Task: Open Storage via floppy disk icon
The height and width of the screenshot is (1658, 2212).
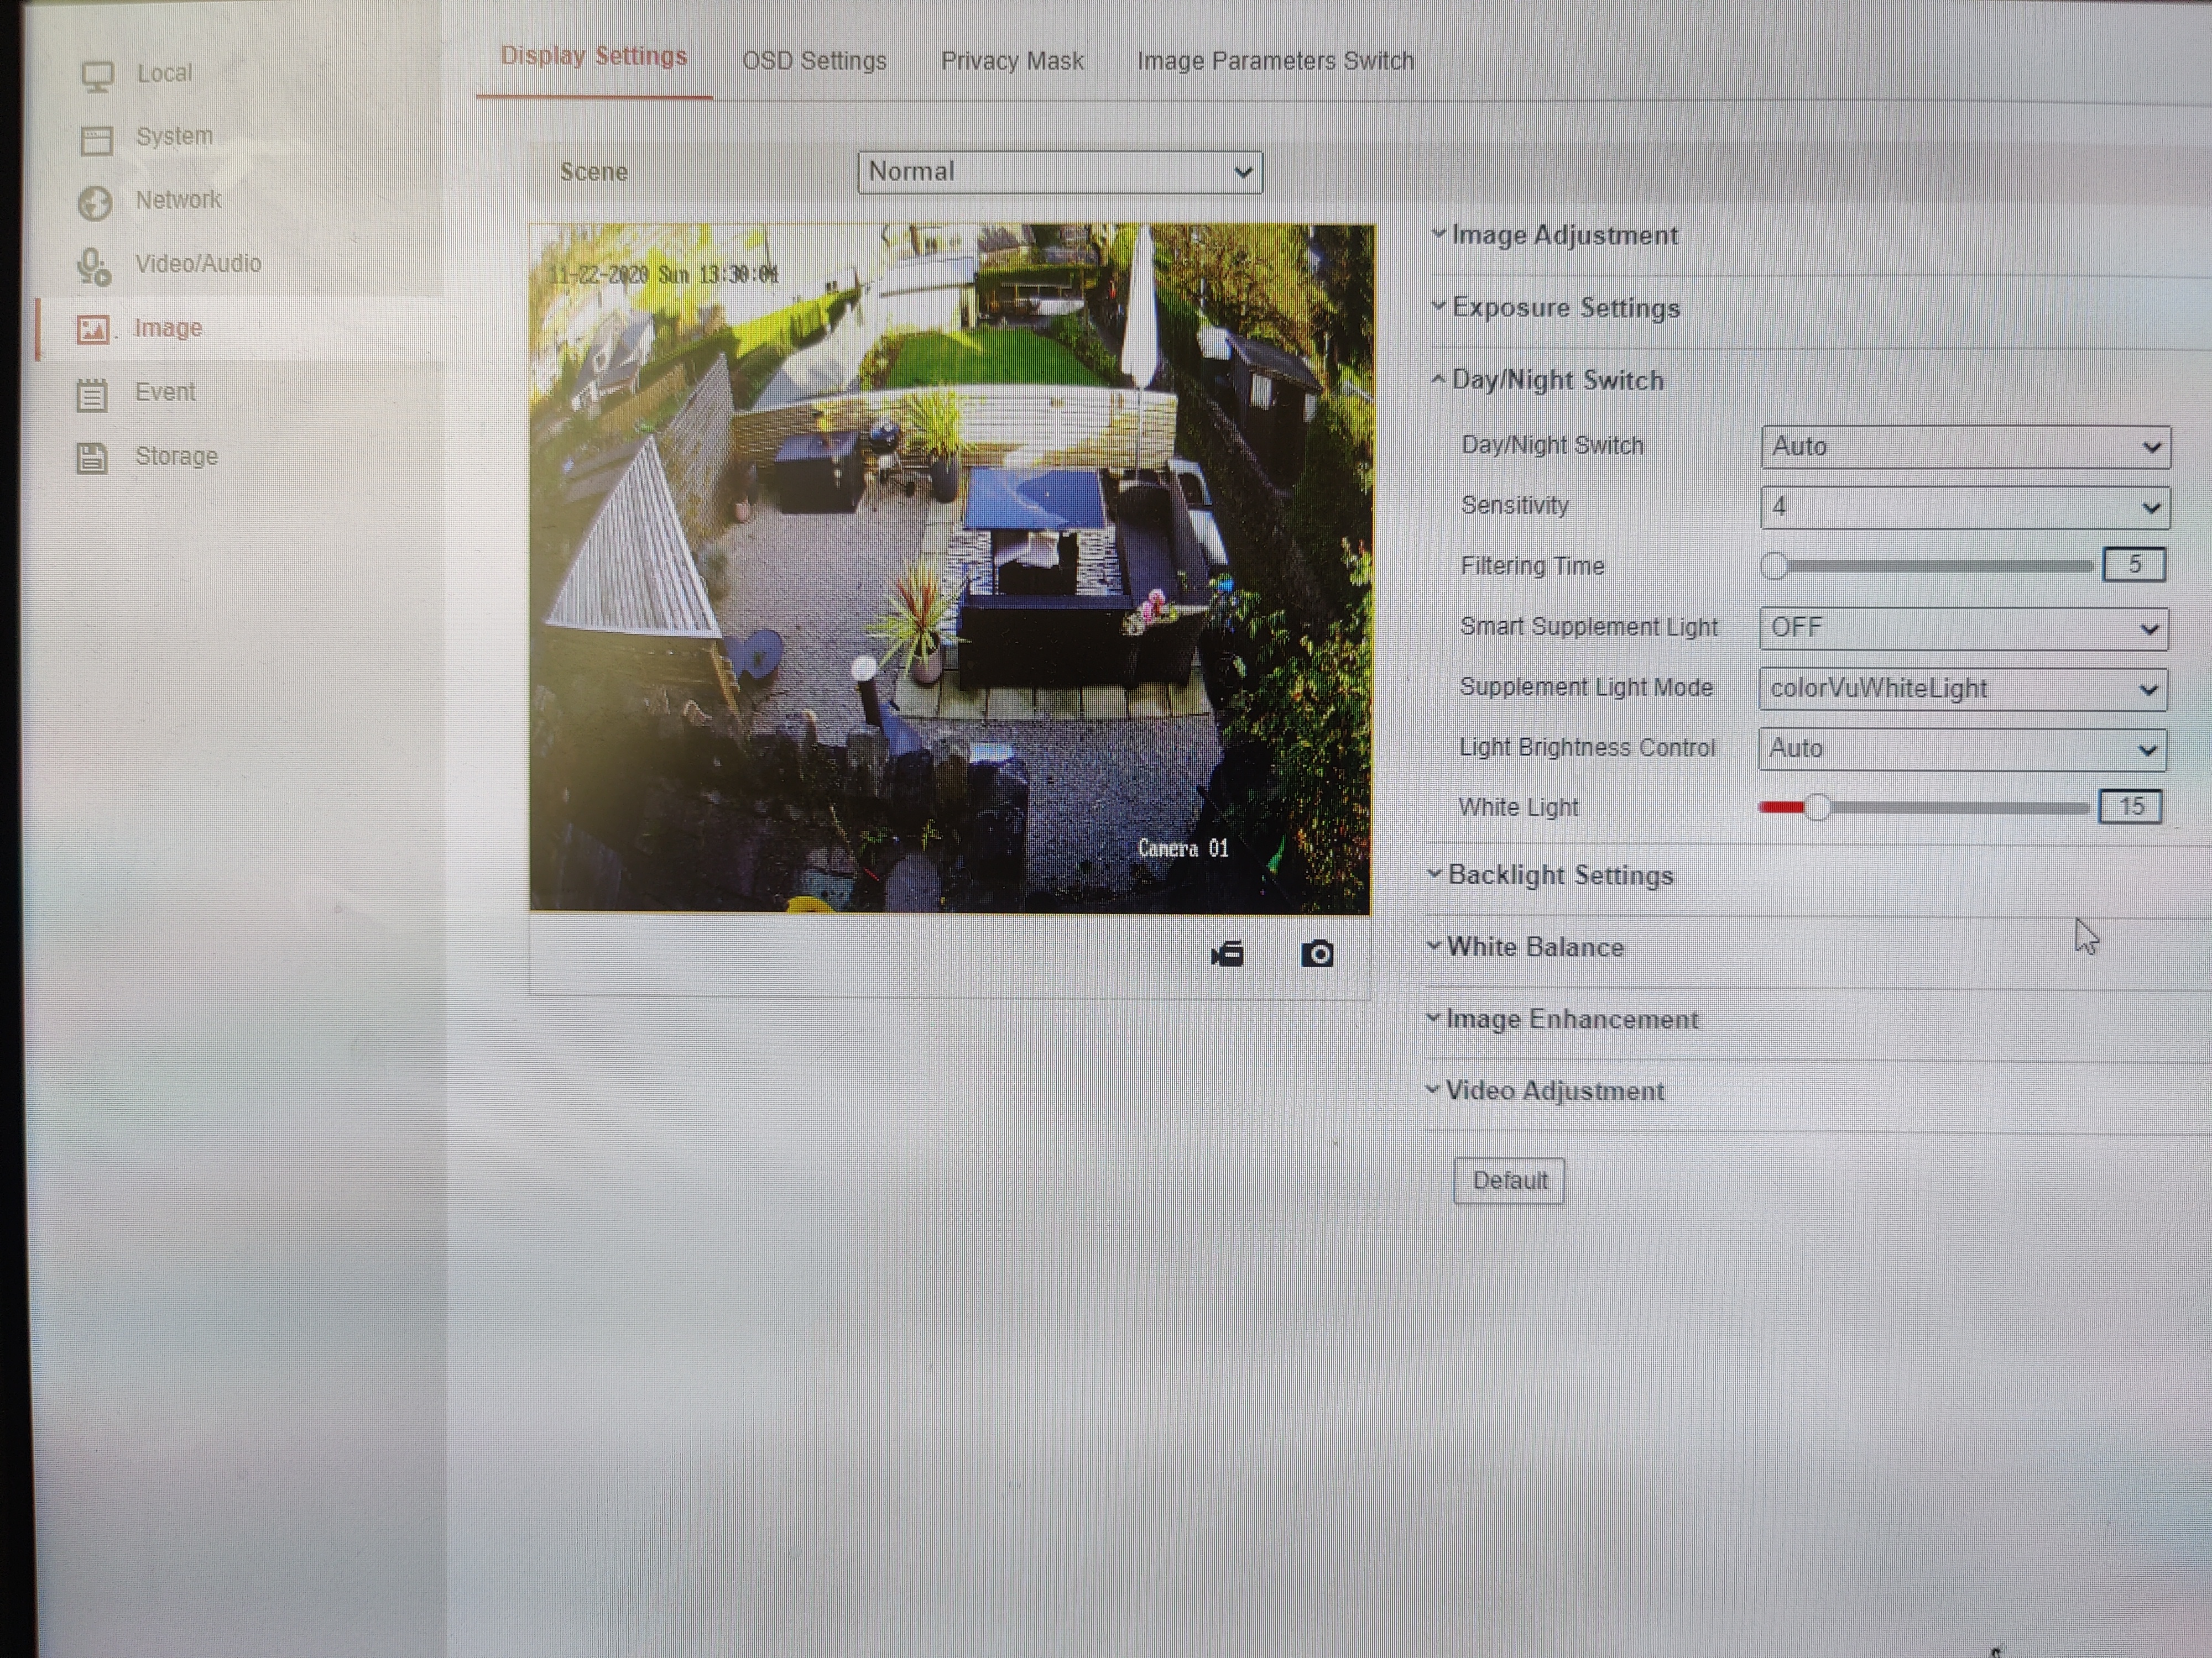Action: [92, 458]
